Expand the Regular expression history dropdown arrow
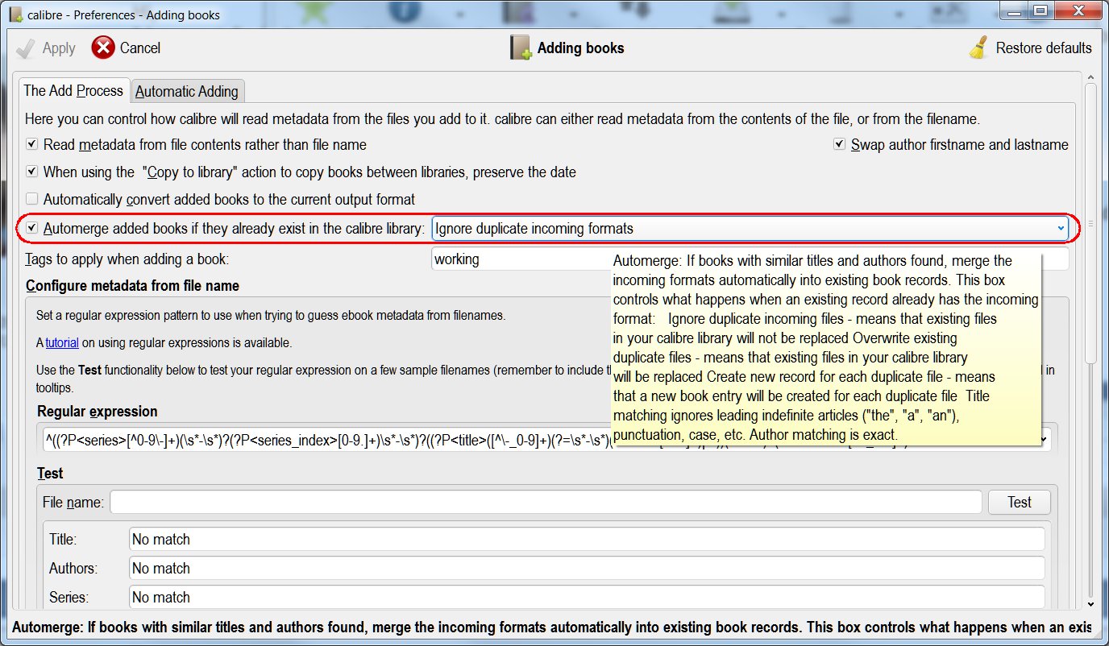 (x=1045, y=439)
